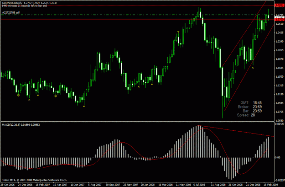Click the 26 Oct 2008 date label
Screen dimensions: 285x187
[x=236, y=185]
